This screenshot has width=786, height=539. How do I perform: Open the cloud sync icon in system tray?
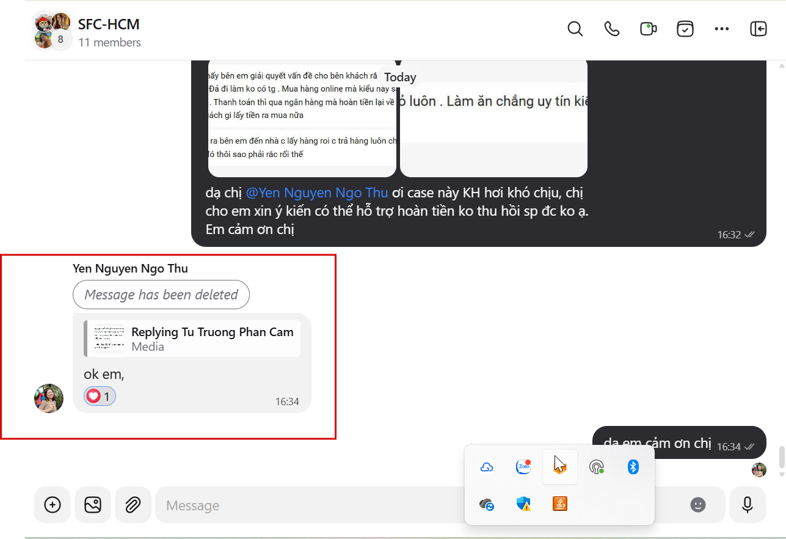coord(487,504)
